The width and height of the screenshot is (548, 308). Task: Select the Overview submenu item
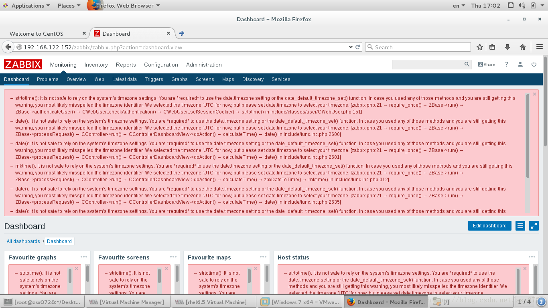click(x=77, y=79)
